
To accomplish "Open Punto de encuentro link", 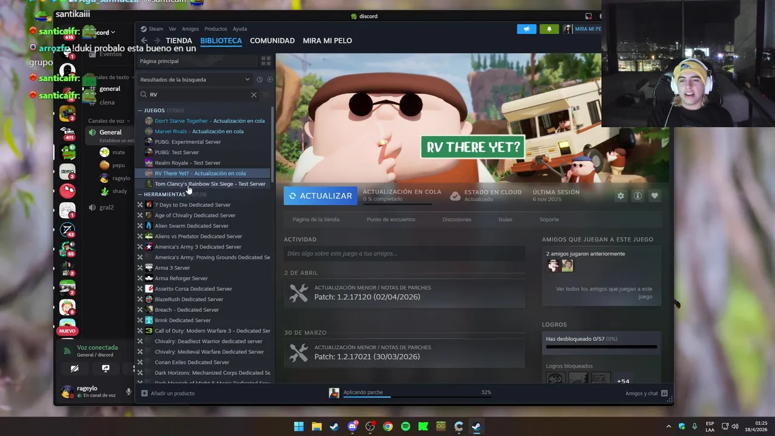I will [391, 219].
